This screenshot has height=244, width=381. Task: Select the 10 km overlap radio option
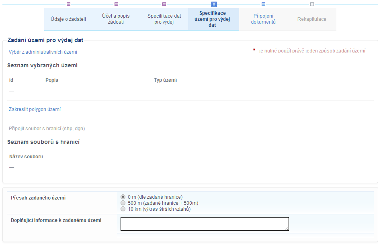coord(123,209)
